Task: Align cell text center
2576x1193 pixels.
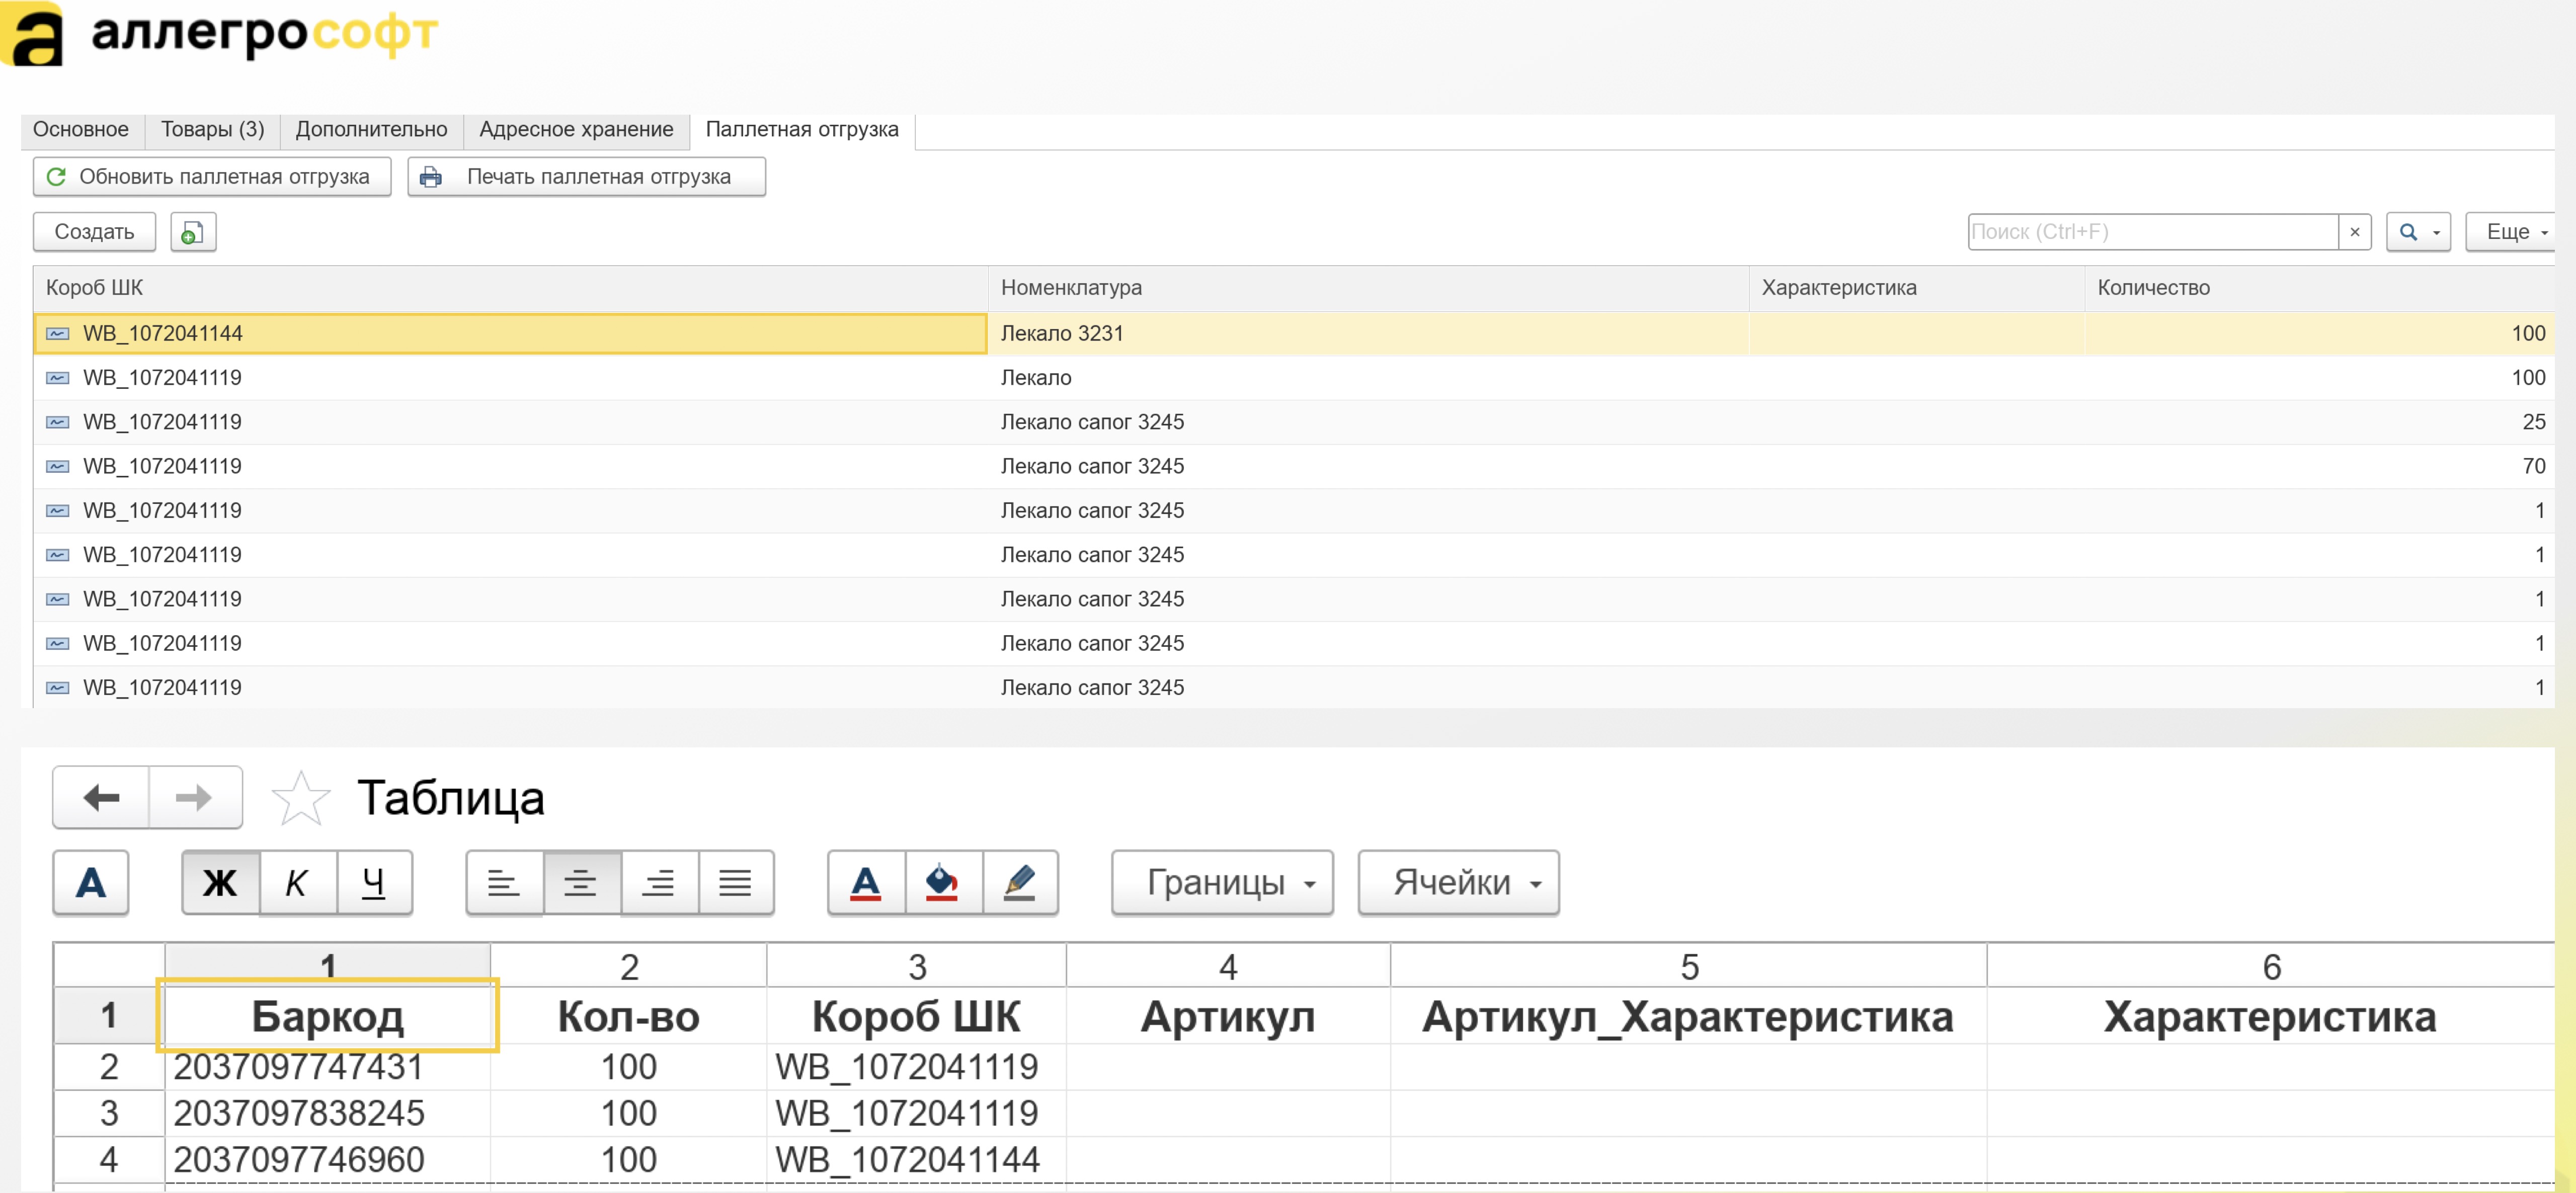Action: (x=581, y=883)
